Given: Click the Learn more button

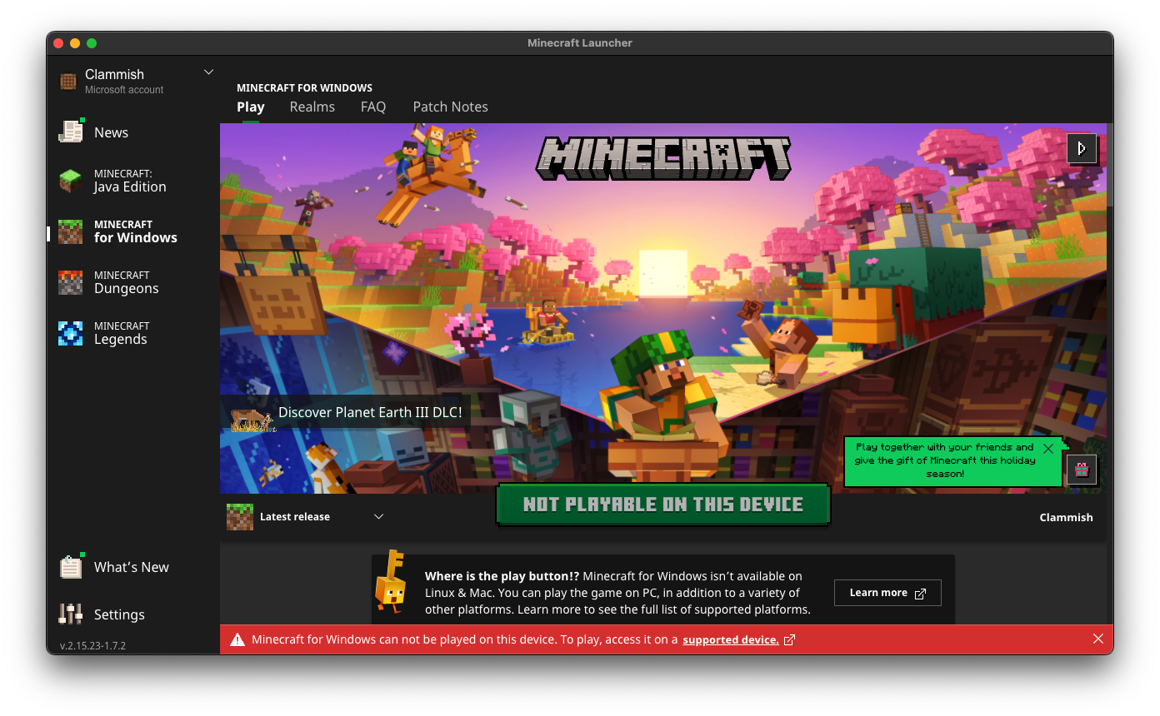Looking at the screenshot, I should (x=887, y=593).
